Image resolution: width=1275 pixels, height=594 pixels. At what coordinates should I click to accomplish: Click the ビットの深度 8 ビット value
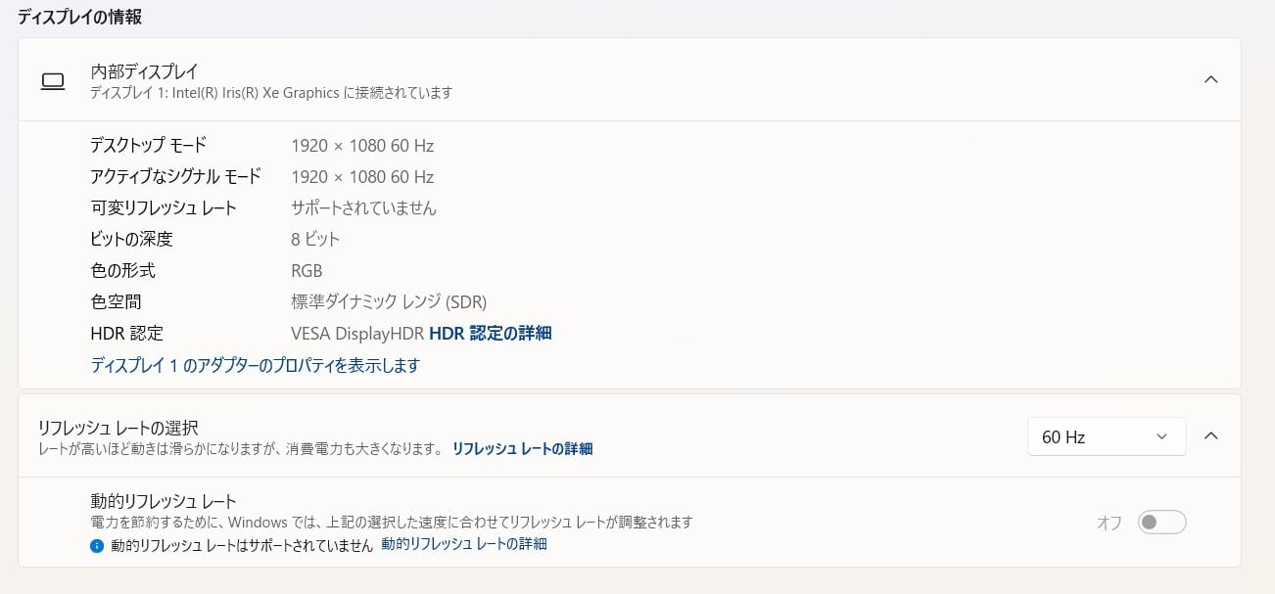[315, 240]
